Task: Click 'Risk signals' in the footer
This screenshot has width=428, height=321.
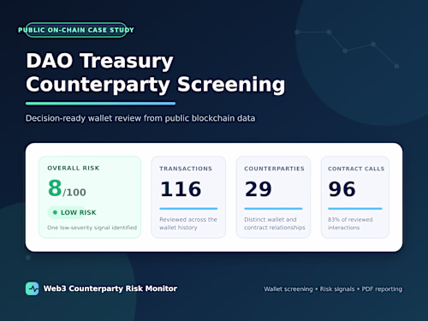Action: (x=337, y=289)
